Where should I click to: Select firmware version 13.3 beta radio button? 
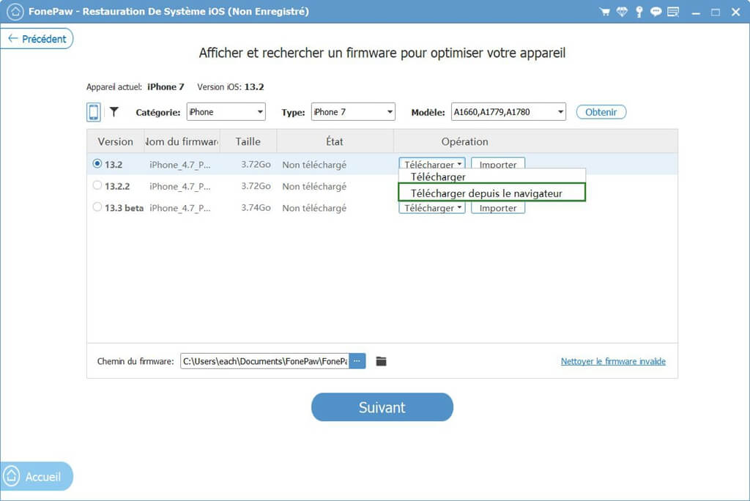pos(97,207)
